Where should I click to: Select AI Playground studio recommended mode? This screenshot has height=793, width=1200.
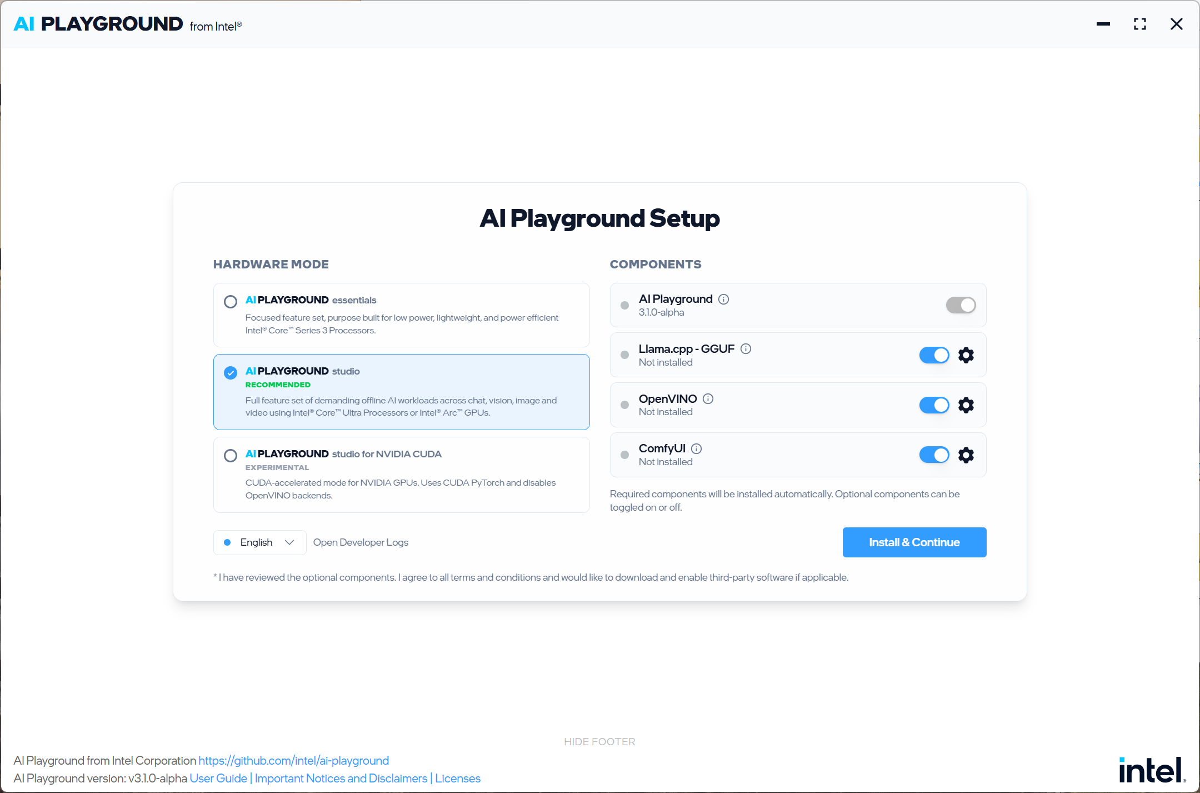tap(401, 392)
